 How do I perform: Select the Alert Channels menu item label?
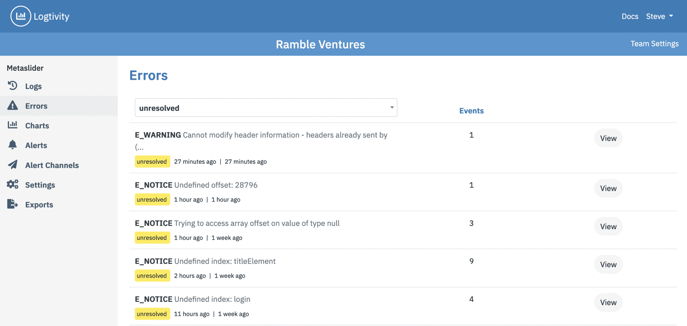coord(52,165)
